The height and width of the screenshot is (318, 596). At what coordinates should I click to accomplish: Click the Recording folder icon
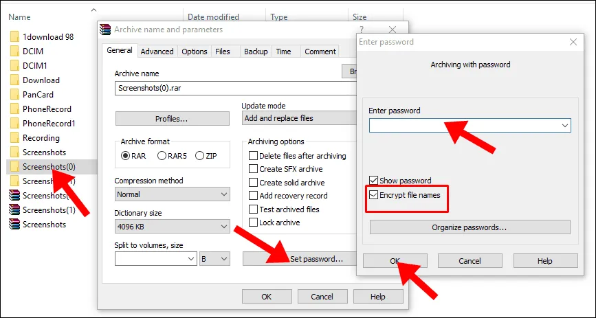pos(14,138)
